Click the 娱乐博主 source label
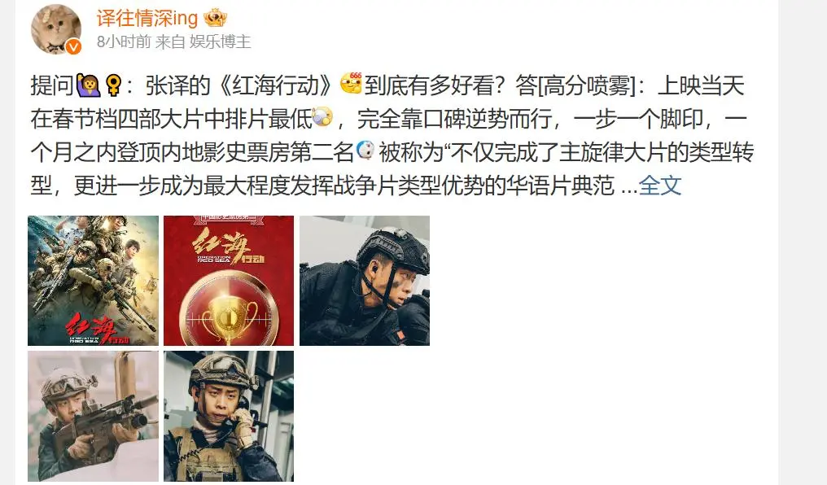Viewport: 827px width, 485px height. (220, 42)
